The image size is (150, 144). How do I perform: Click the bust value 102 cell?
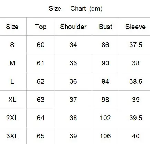point(105,118)
